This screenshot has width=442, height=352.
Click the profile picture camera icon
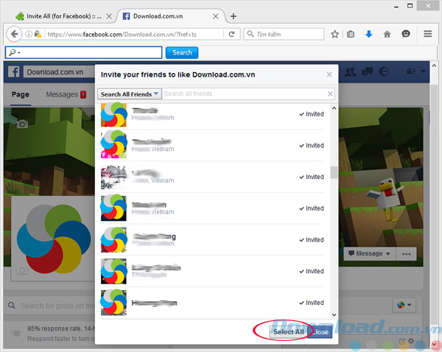(x=22, y=270)
